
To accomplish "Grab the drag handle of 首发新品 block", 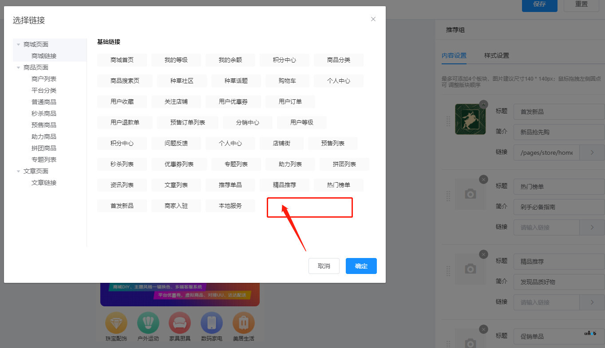I will (x=448, y=121).
